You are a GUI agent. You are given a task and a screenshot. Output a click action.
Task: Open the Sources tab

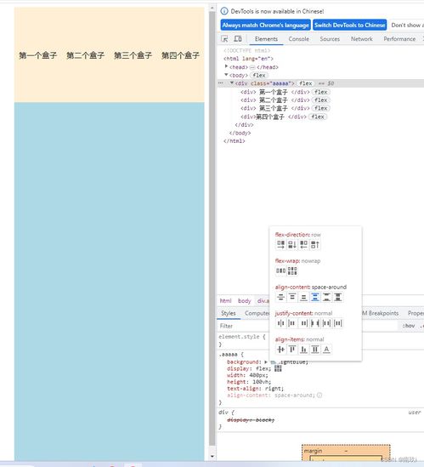(x=330, y=39)
